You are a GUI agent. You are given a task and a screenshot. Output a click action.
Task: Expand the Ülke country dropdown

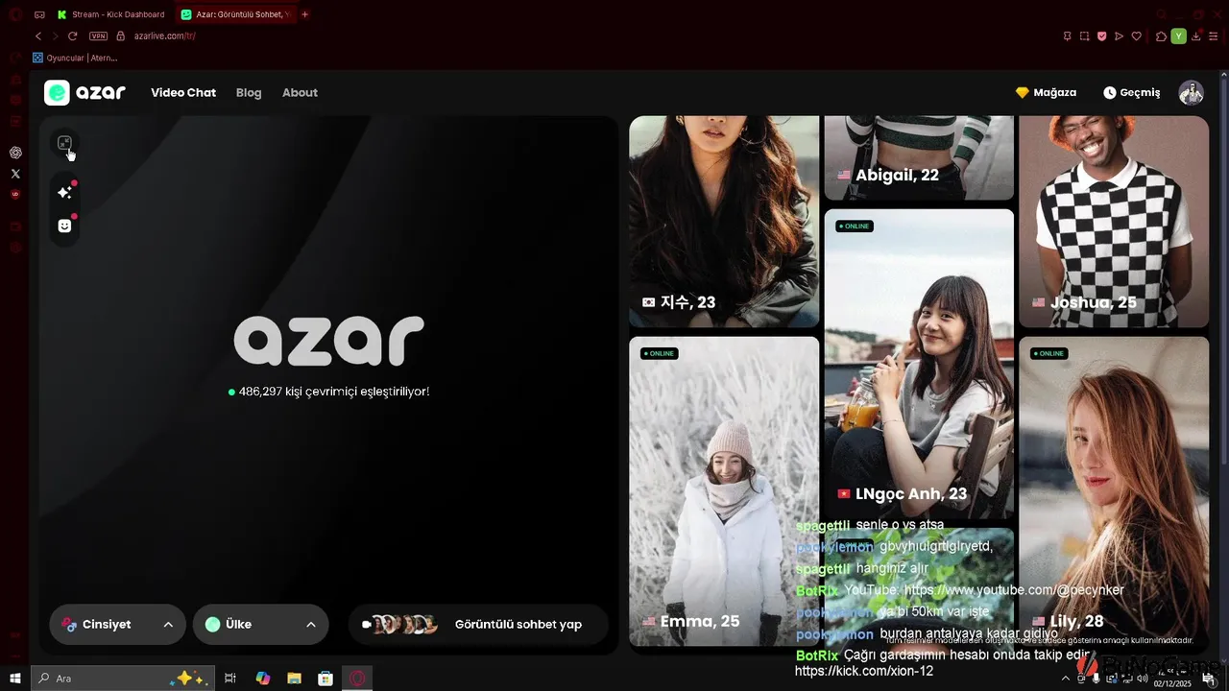click(x=260, y=625)
